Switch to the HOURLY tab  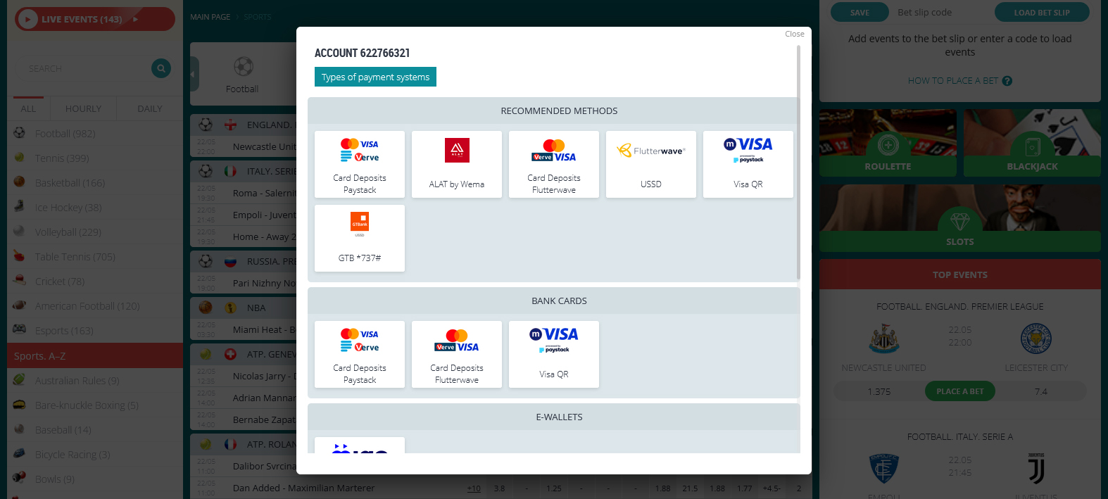83,108
